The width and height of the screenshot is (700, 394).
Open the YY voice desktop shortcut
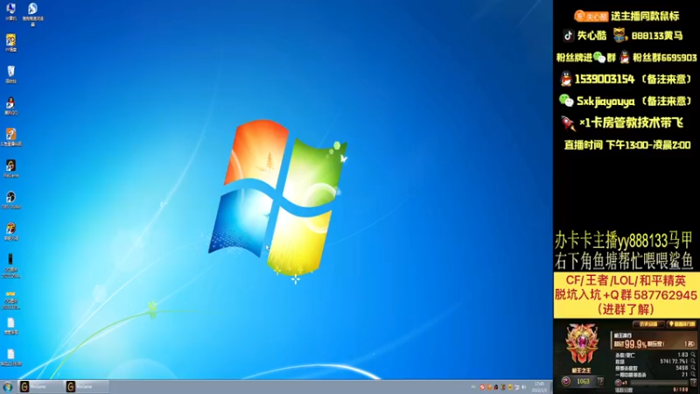(x=10, y=43)
